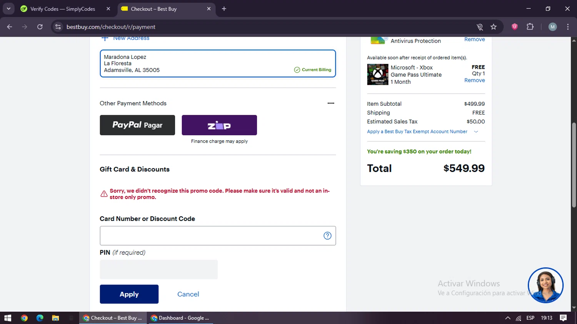This screenshot has height=324, width=577.
Task: Click the page vertical scrollbar
Action: tap(574, 165)
